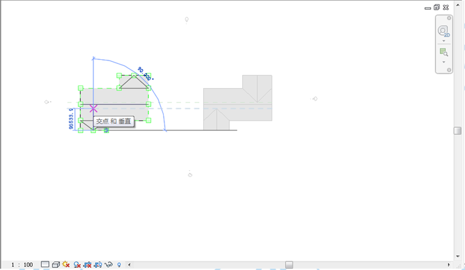Restore down the view window
465x270 pixels.
436,7
